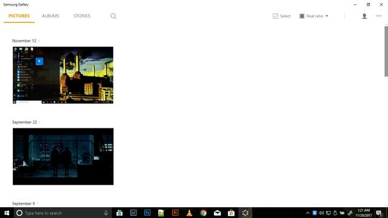
Task: Open the volume control tray icon
Action: [321, 213]
